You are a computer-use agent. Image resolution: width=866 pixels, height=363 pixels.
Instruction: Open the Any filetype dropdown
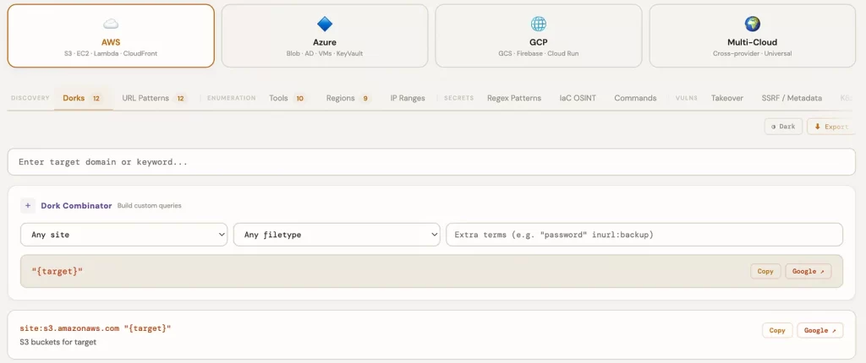[337, 235]
